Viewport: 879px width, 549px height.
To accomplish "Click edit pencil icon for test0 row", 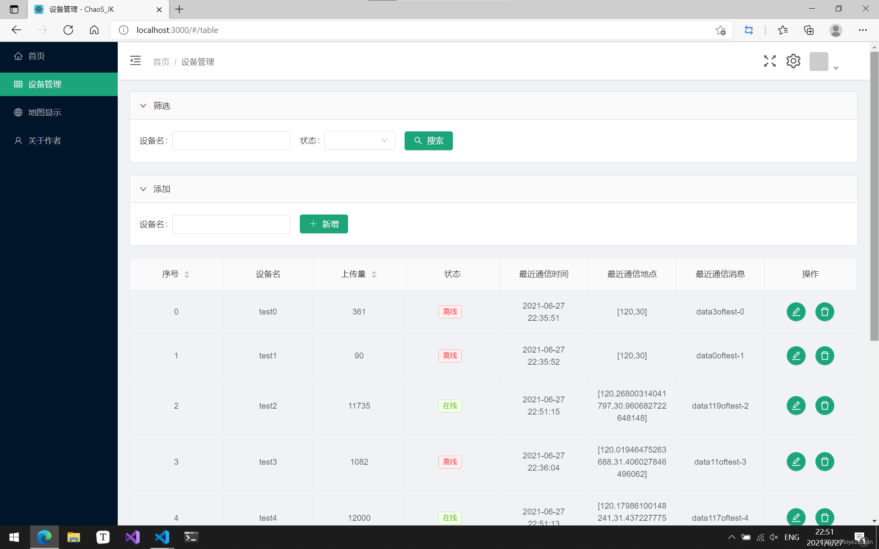I will pyautogui.click(x=796, y=312).
